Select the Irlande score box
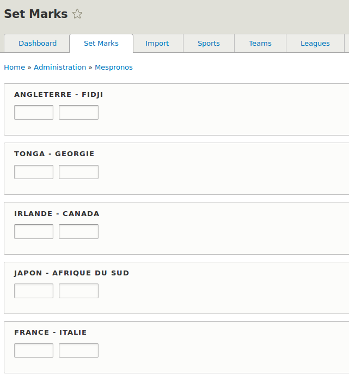 coord(34,231)
